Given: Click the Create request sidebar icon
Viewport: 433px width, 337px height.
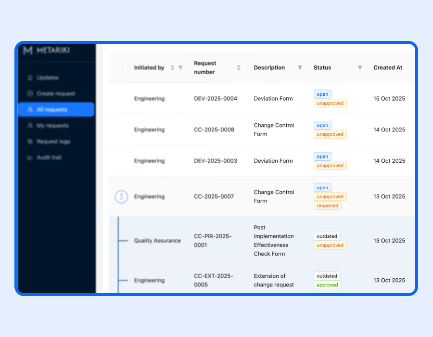Looking at the screenshot, I should coord(30,94).
